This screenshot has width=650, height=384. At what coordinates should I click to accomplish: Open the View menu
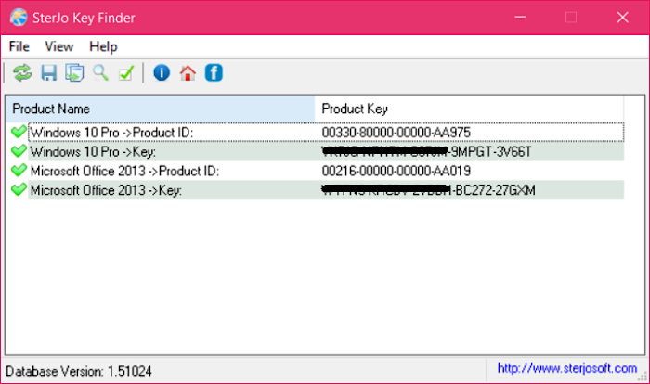pos(58,46)
